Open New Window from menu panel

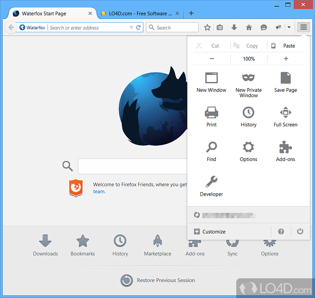point(211,83)
